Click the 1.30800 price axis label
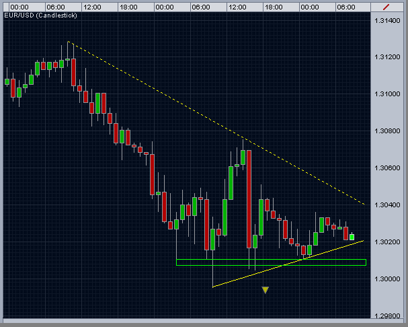 pos(387,131)
